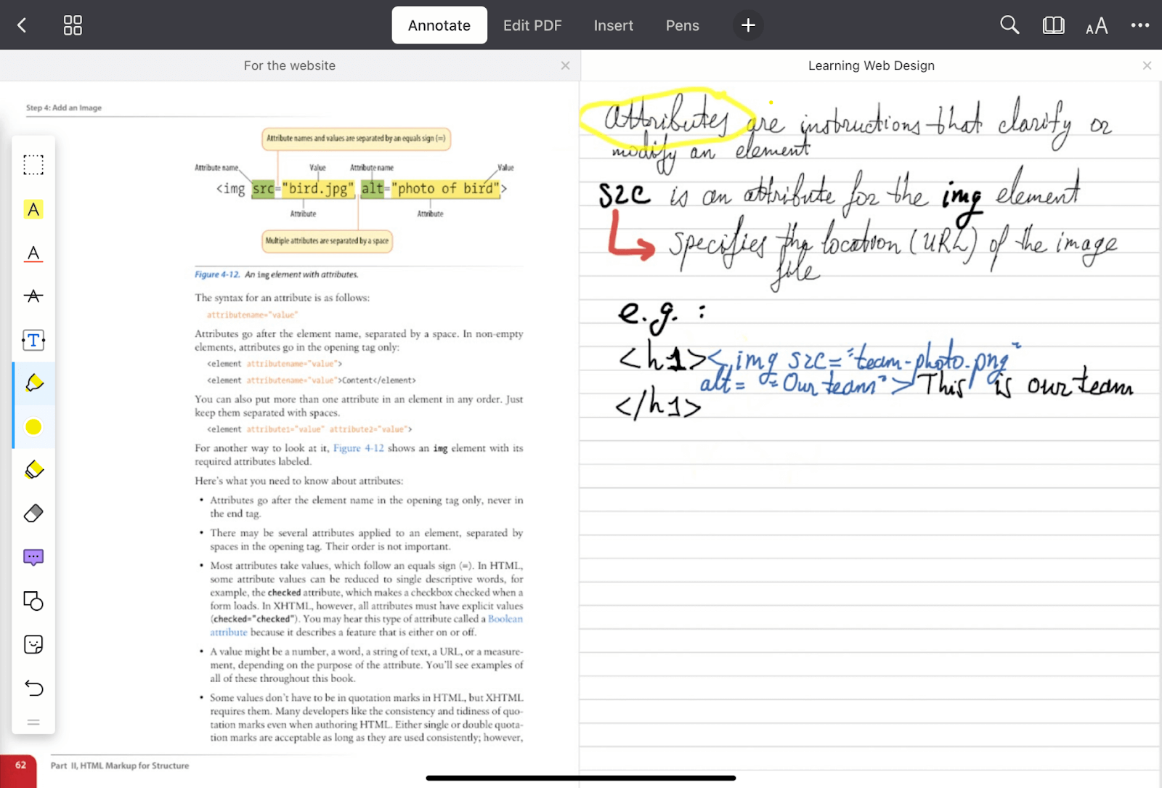Pick the eraser tool
This screenshot has width=1162, height=788.
point(33,513)
